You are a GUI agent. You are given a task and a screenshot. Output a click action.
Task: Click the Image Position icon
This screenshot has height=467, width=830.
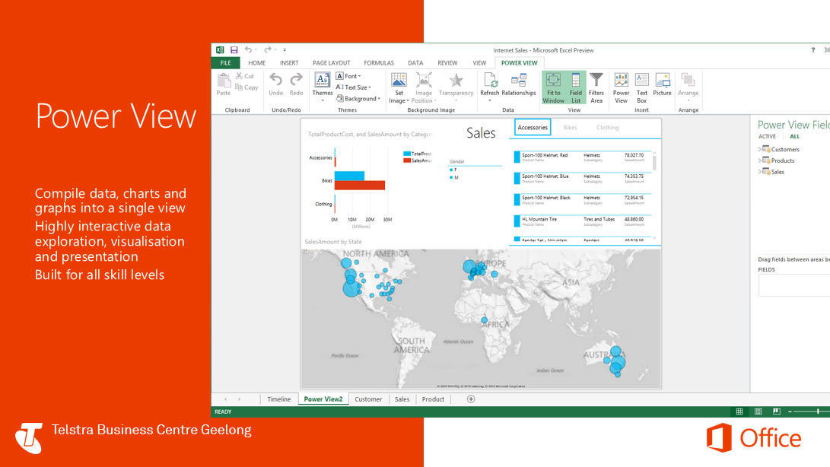click(424, 81)
